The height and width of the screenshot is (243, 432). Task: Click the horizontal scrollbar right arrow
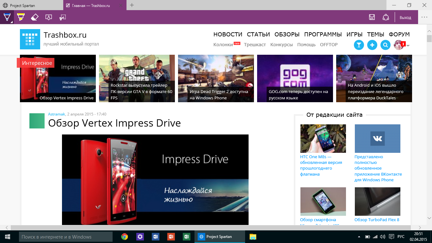coord(420,227)
